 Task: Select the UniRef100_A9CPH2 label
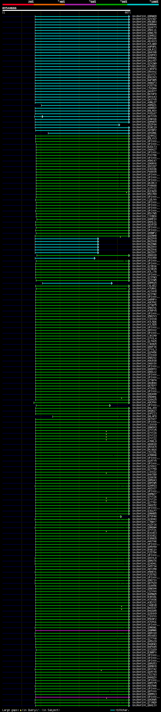pyautogui.click(x=144, y=302)
